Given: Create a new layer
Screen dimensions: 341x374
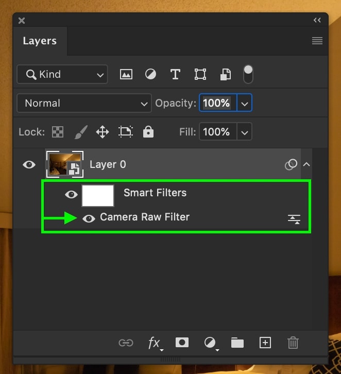Looking at the screenshot, I should tap(265, 343).
